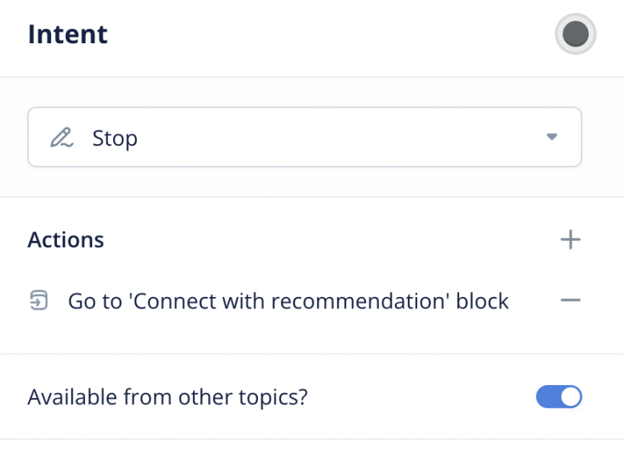
Task: Click the dropdown caret arrow next to Stop
Action: (x=551, y=138)
